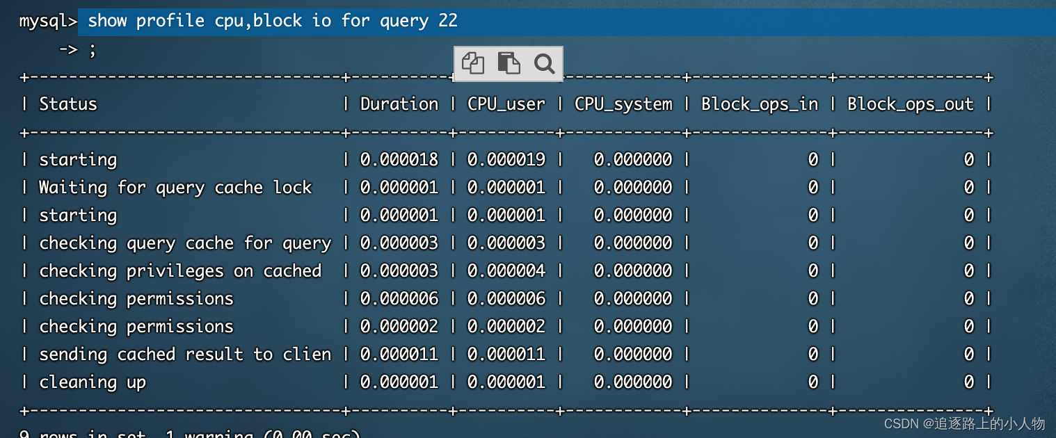1056x438 pixels.
Task: Click Duration 0.000003 in 'checking privileges' row
Action: coord(399,270)
